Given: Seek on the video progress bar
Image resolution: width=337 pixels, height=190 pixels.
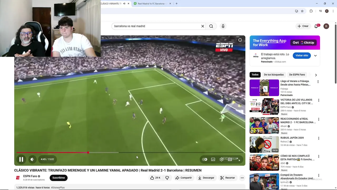Looking at the screenshot, I should [130, 153].
